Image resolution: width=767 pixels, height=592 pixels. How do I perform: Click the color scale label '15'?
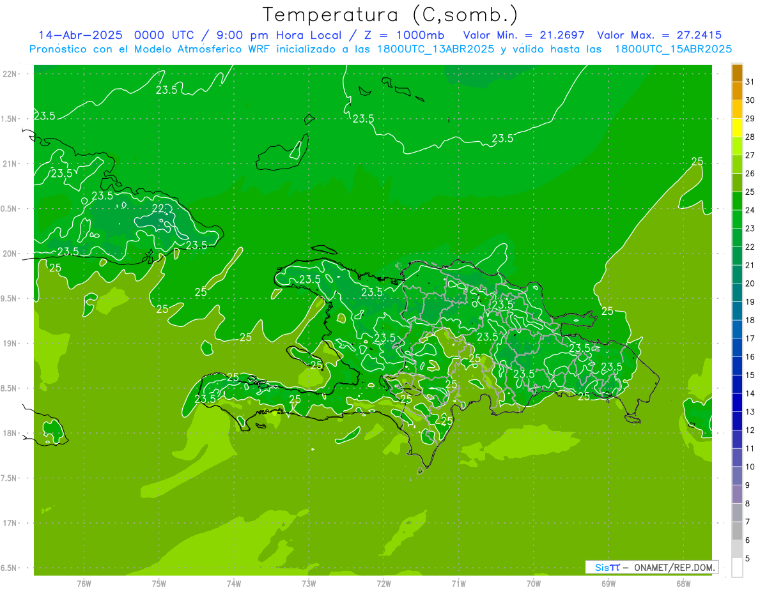point(750,376)
